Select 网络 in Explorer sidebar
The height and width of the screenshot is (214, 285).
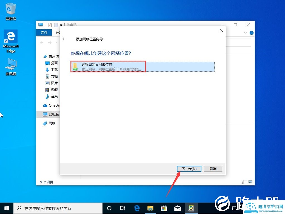[49, 123]
